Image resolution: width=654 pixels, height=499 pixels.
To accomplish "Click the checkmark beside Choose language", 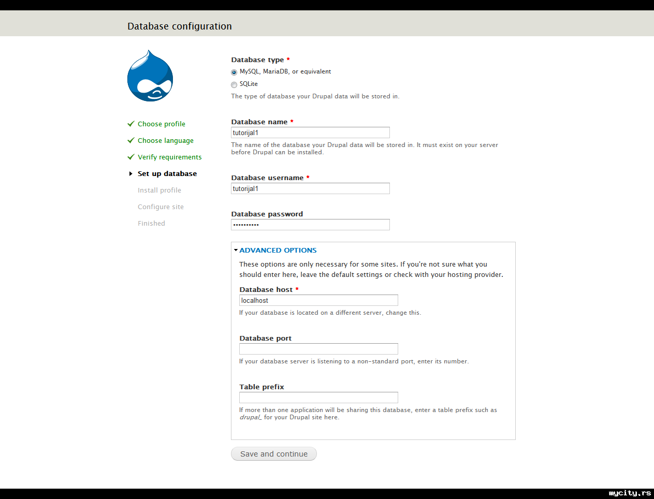I will tap(131, 140).
